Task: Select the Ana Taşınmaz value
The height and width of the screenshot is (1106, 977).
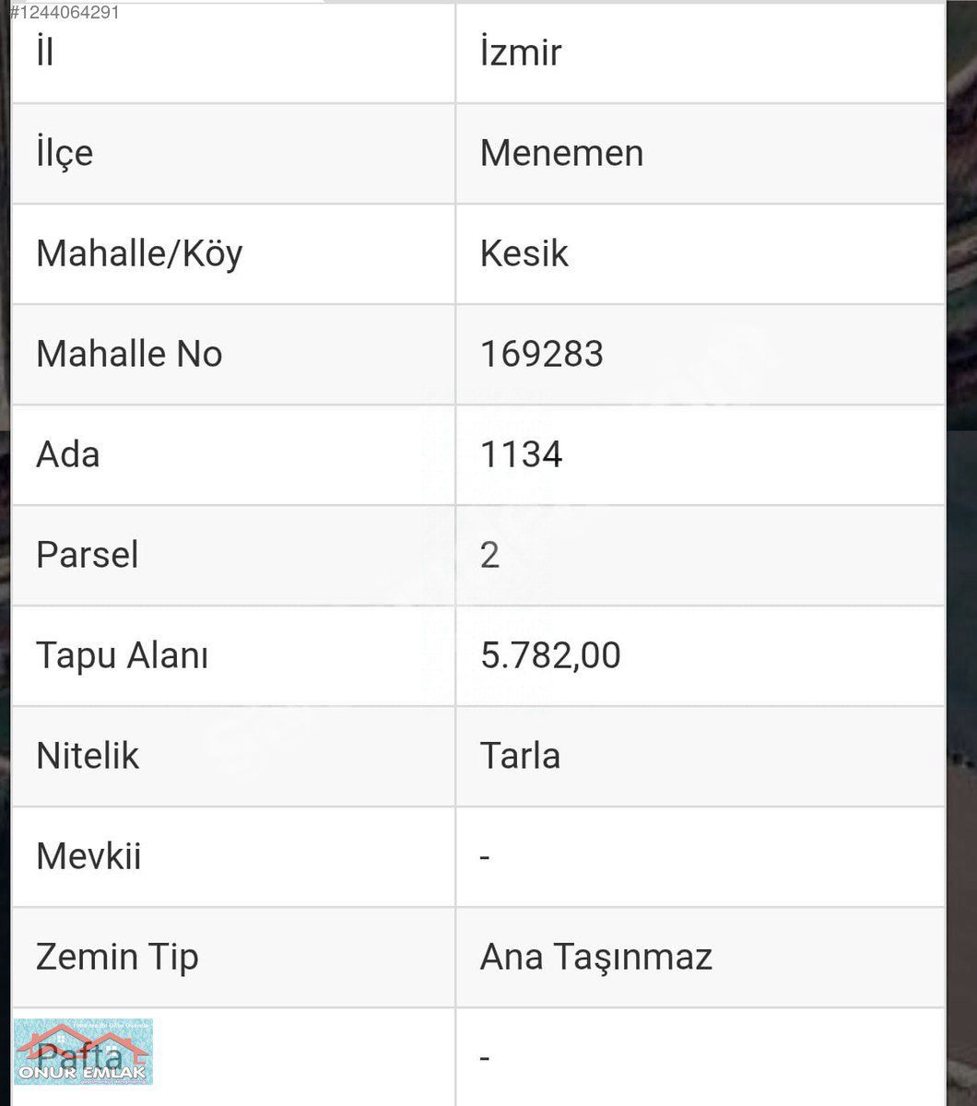Action: (595, 957)
